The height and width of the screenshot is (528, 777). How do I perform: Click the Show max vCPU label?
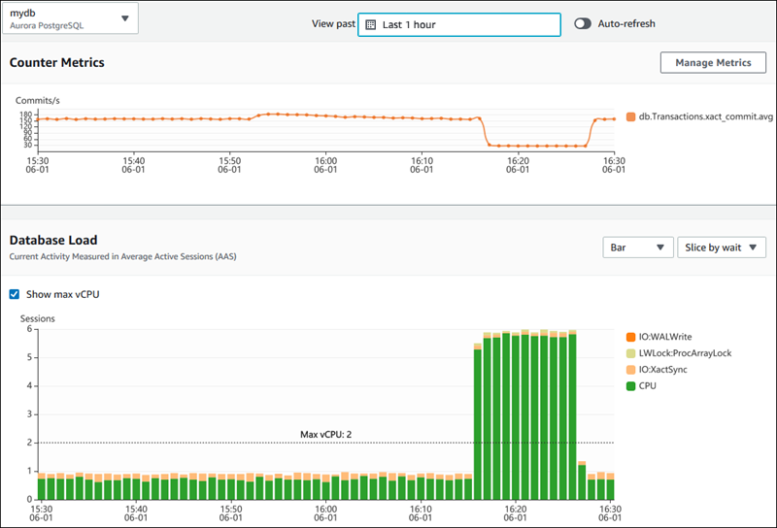coord(62,293)
